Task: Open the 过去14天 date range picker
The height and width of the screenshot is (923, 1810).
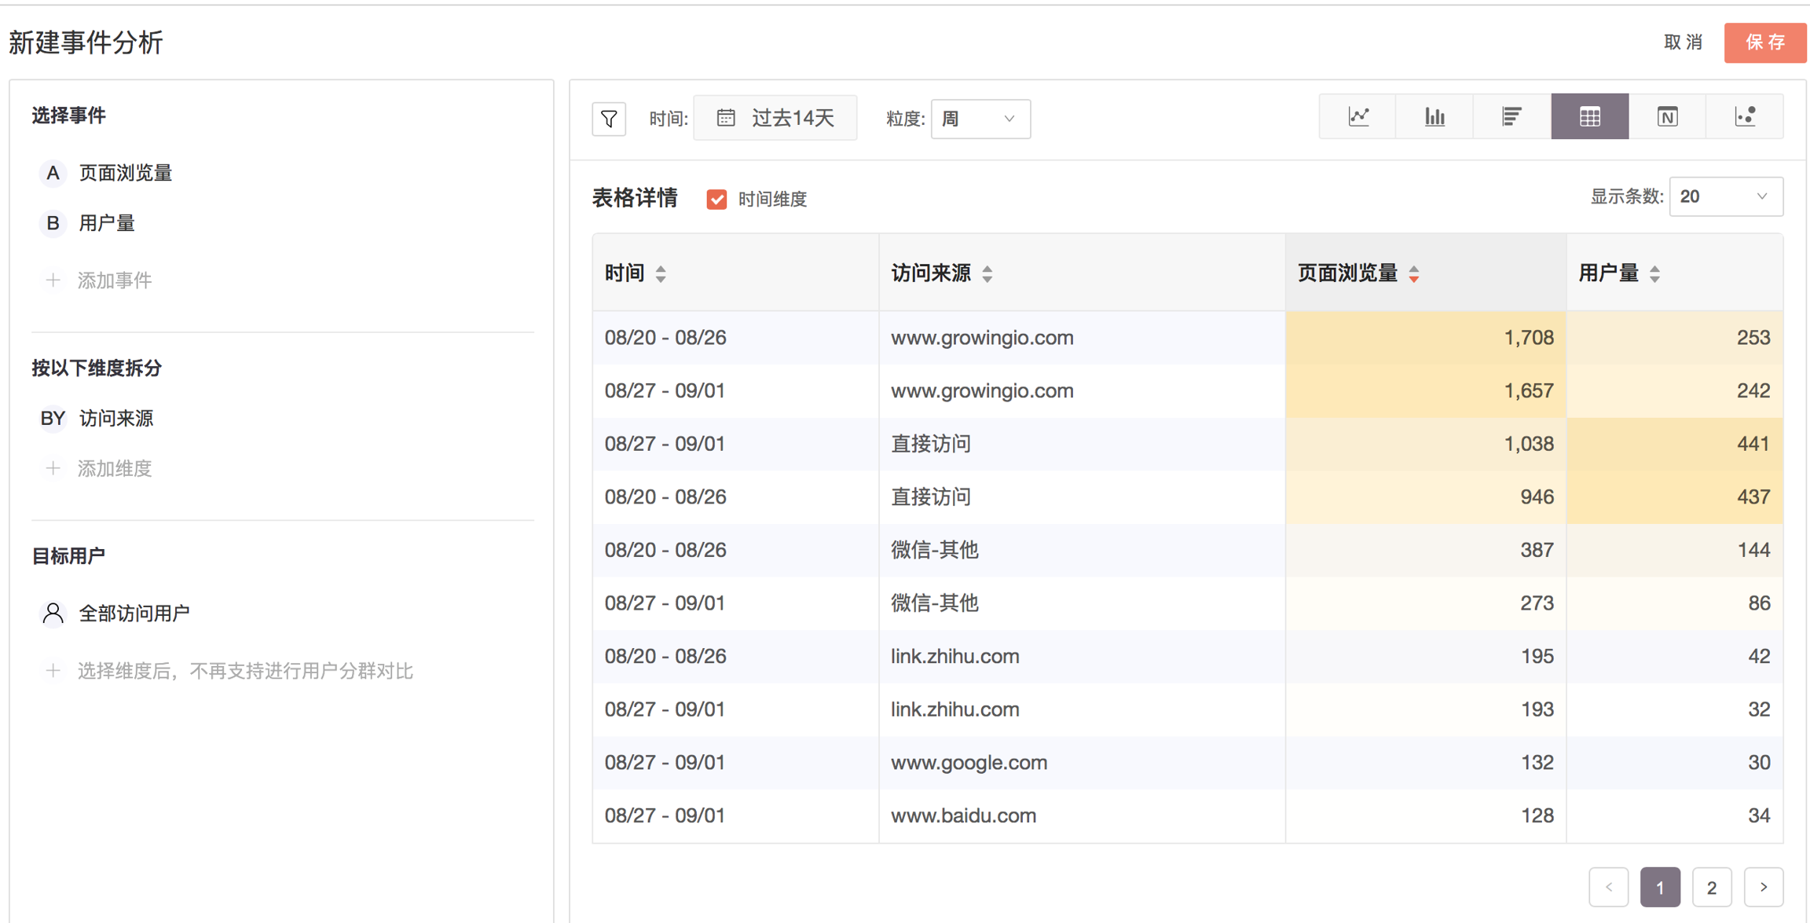Action: click(775, 119)
